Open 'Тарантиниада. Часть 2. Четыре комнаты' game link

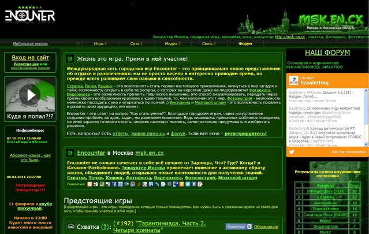click(159, 226)
